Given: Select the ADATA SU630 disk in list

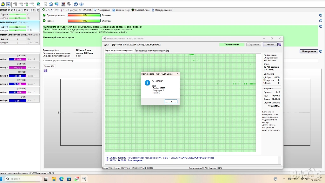Looking at the screenshot, I should pos(13,23).
